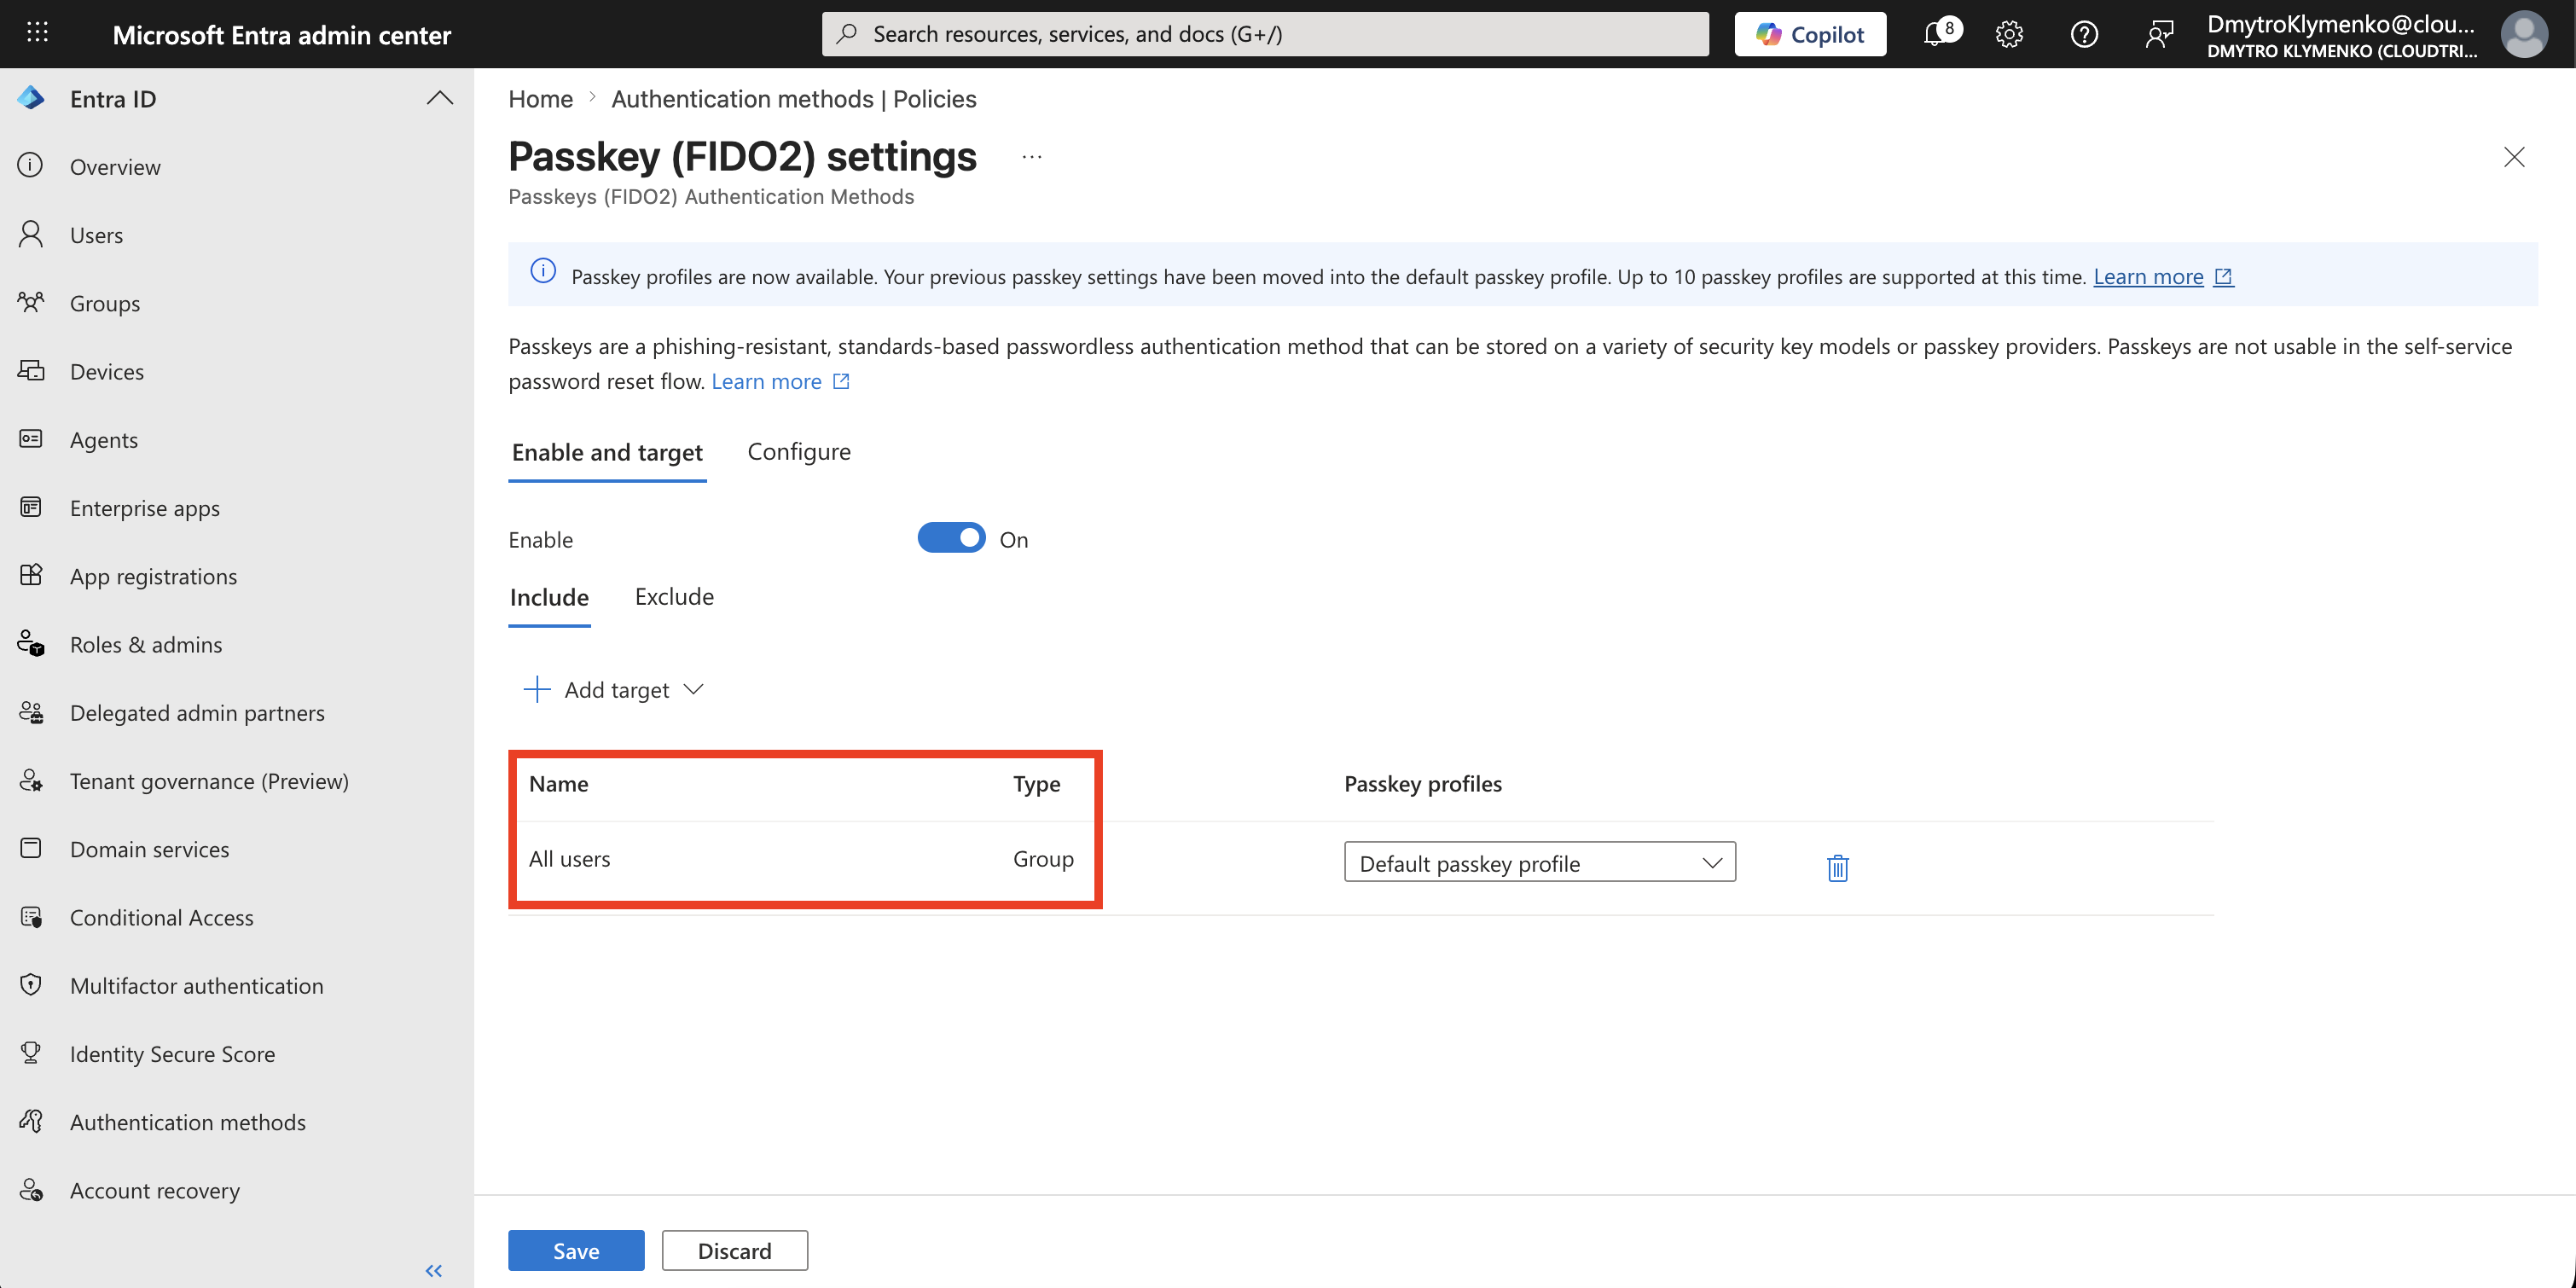Click the Save button

(576, 1250)
